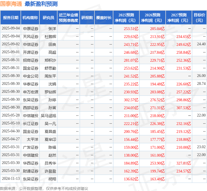207x191 pixels.
Task: Click researcher name 罗钻辉
Action: coord(50,92)
